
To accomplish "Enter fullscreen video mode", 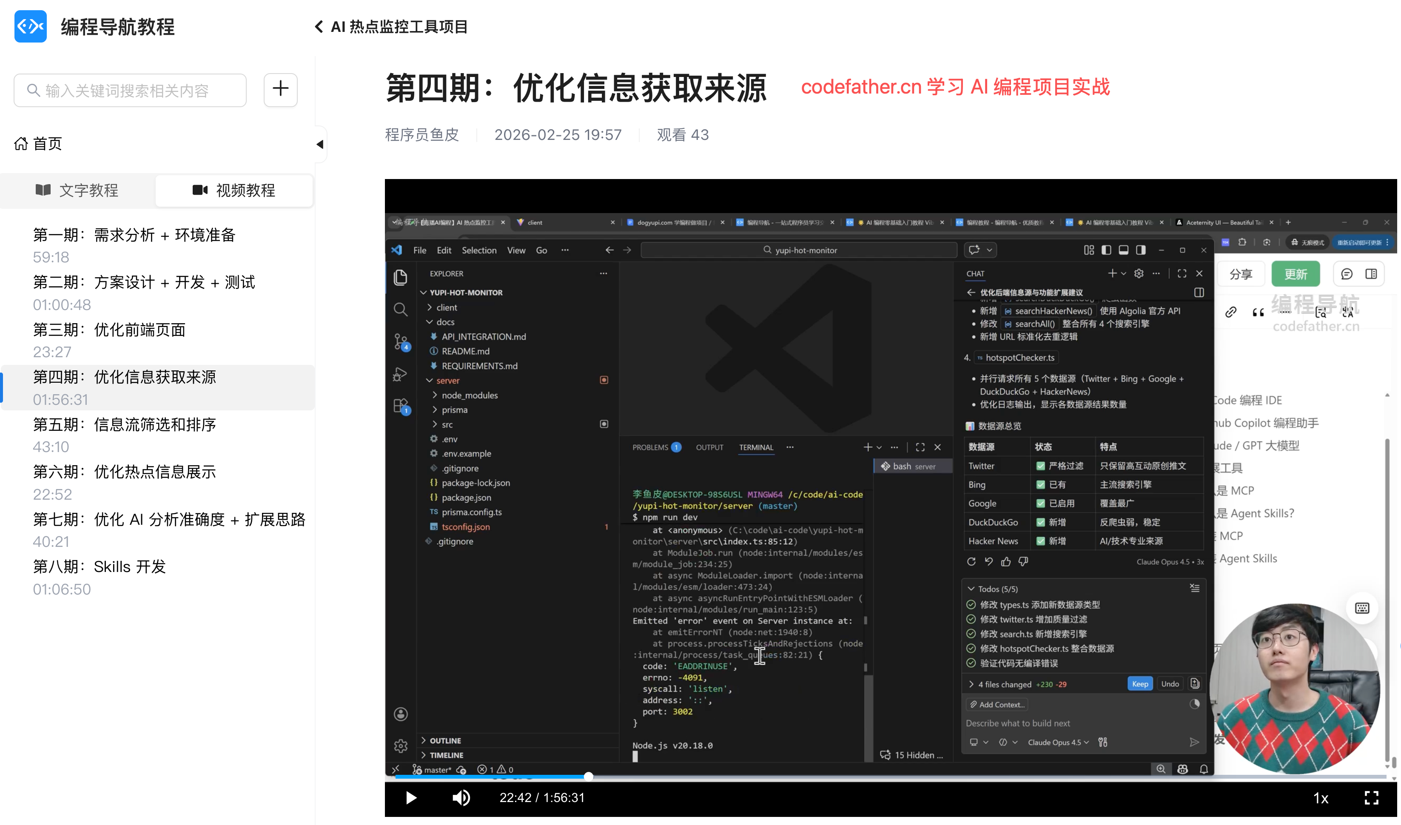I will [1371, 798].
